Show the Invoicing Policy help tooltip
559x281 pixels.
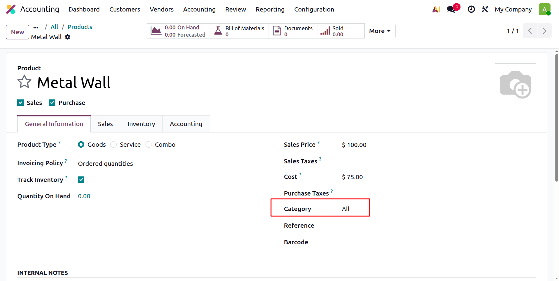pyautogui.click(x=66, y=161)
